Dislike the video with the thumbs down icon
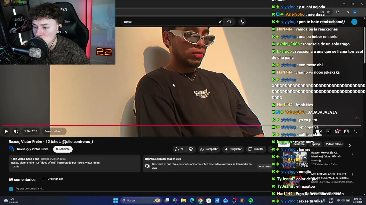The width and height of the screenshot is (366, 205). point(191,149)
